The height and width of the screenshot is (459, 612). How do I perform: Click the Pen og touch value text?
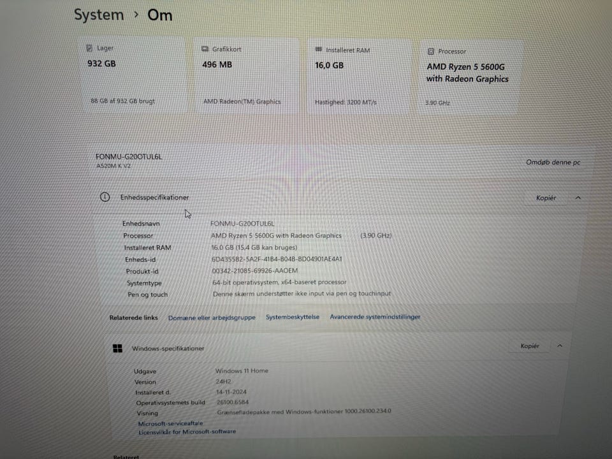tap(302, 293)
